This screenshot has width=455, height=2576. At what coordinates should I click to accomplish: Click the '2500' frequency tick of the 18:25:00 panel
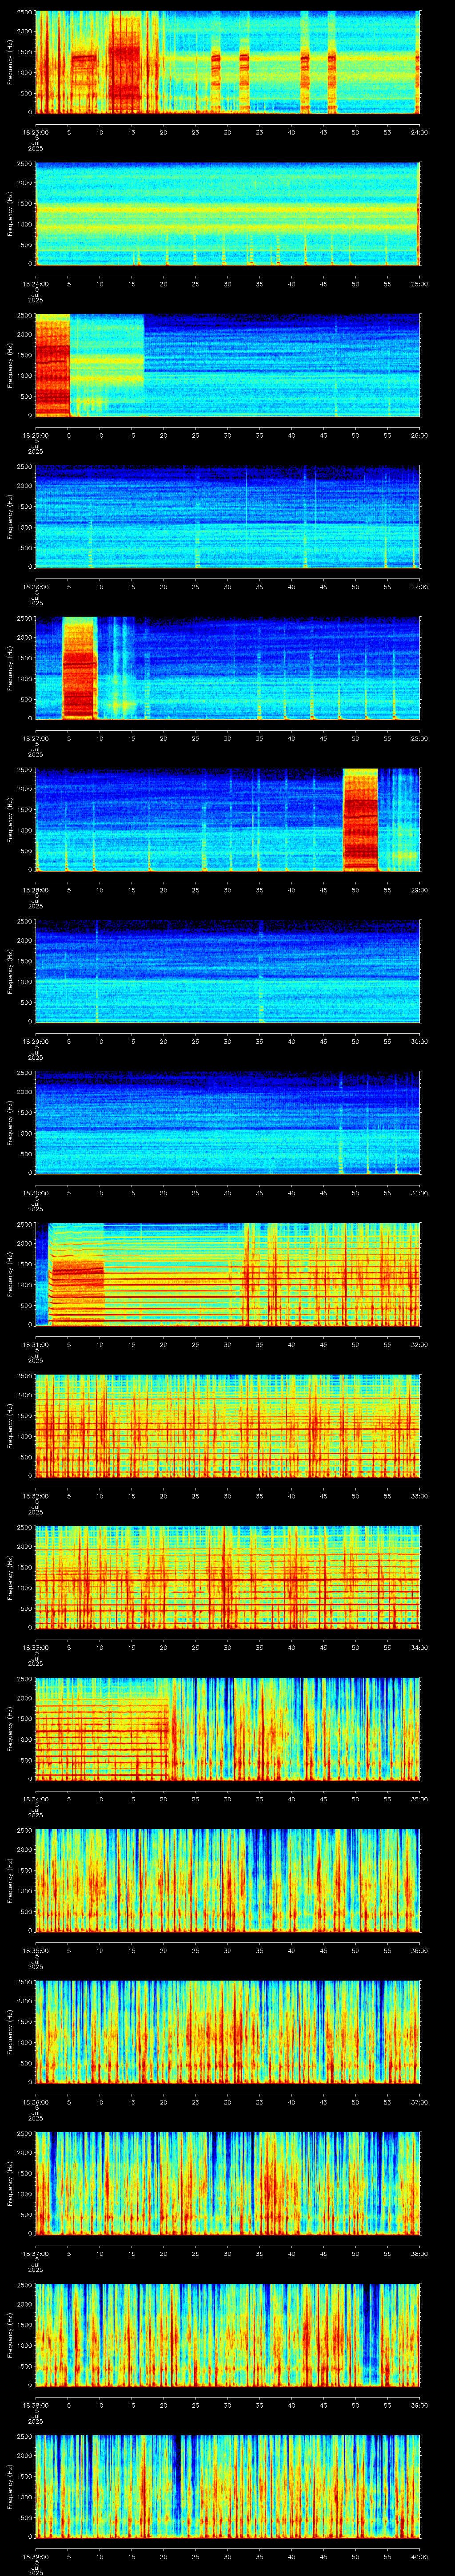(24, 316)
